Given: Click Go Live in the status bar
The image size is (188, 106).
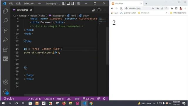Looking at the screenshot, I should click(88, 99).
